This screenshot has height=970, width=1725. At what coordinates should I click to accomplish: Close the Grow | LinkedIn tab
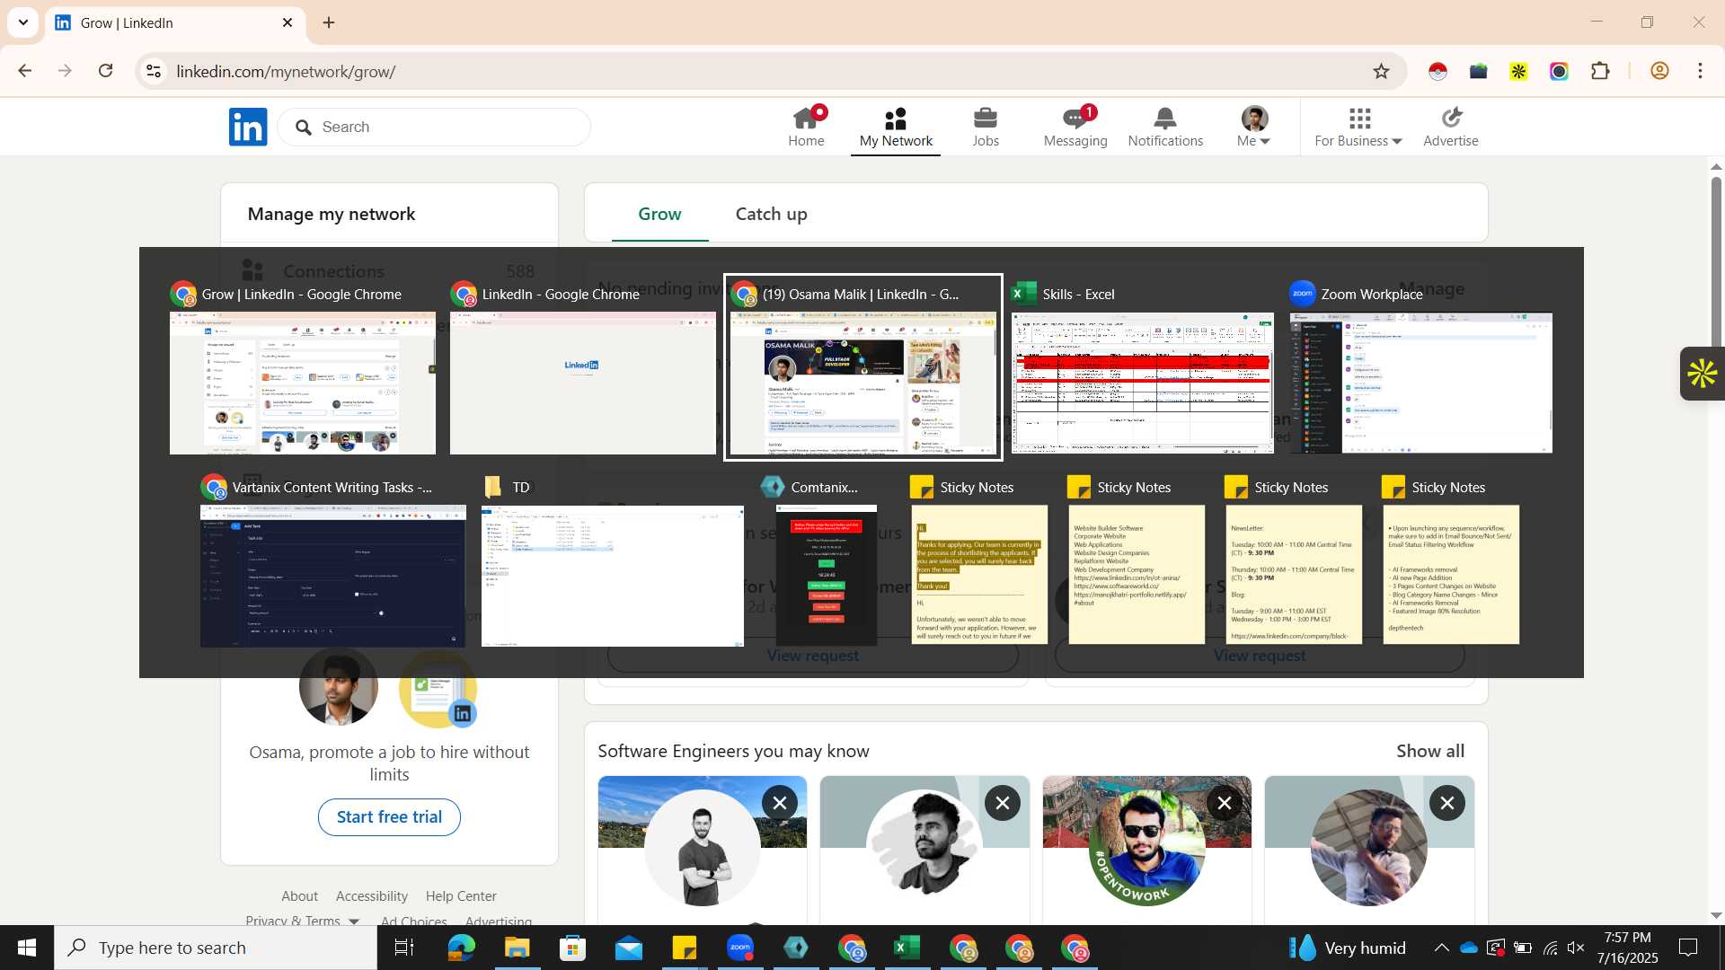point(287,22)
